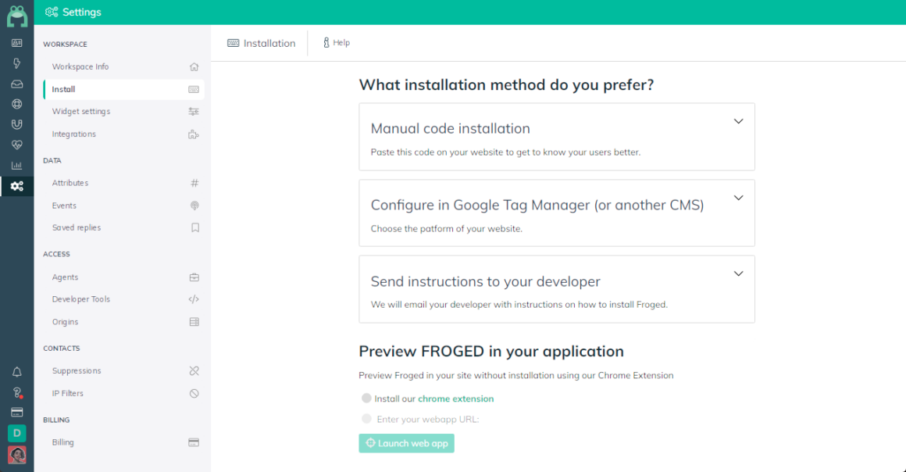The width and height of the screenshot is (906, 472).
Task: Click the user avatar photo at bottom left
Action: tap(16, 456)
